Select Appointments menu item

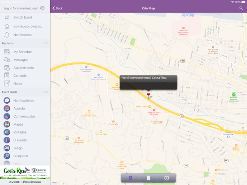25,67
